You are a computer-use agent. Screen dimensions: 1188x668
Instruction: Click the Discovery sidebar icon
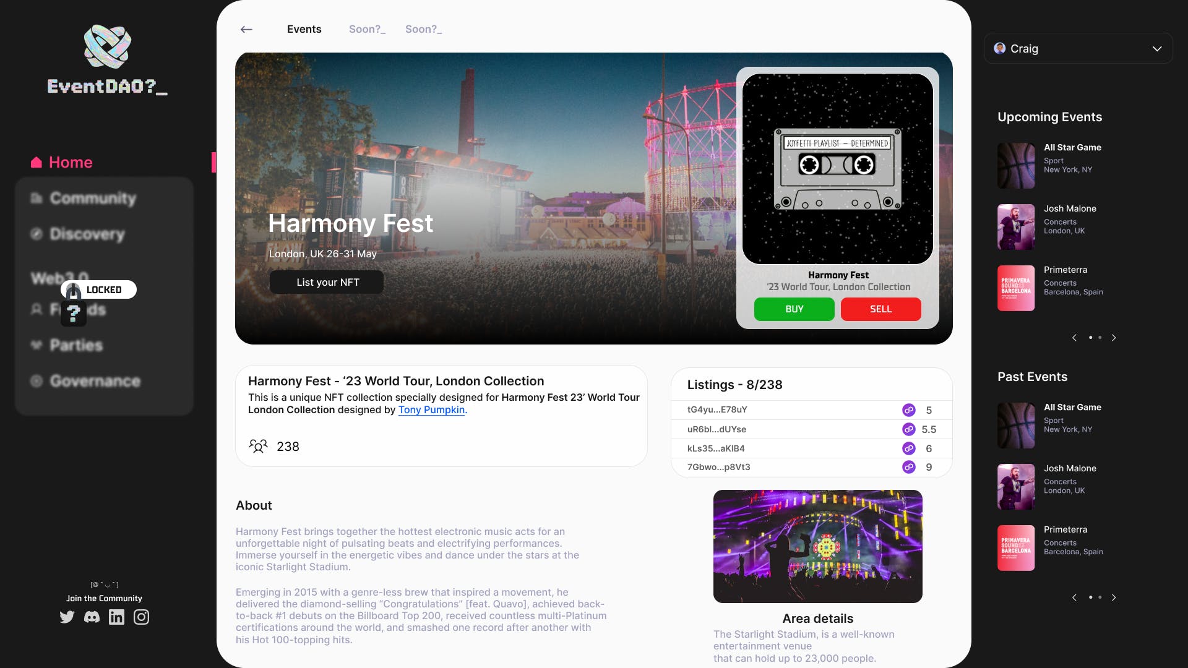[x=37, y=234]
